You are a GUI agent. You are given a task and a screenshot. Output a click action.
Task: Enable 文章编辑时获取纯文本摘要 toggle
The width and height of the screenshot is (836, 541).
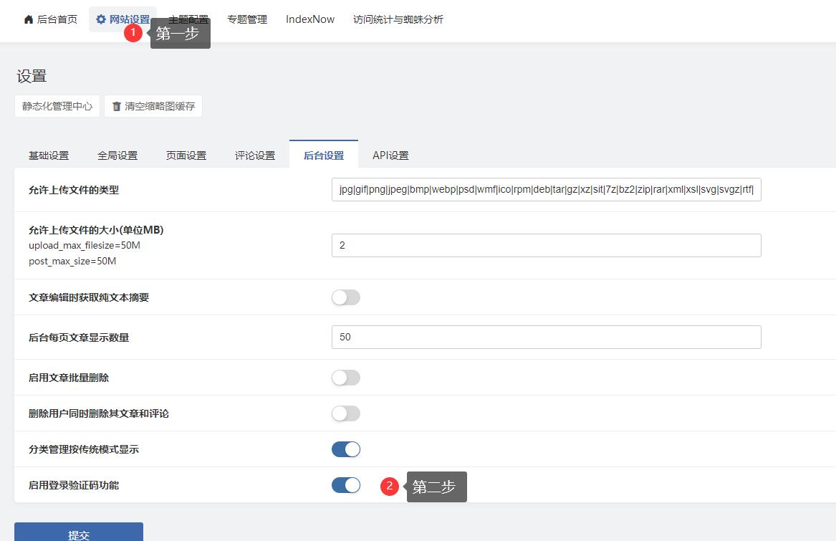[x=345, y=297]
